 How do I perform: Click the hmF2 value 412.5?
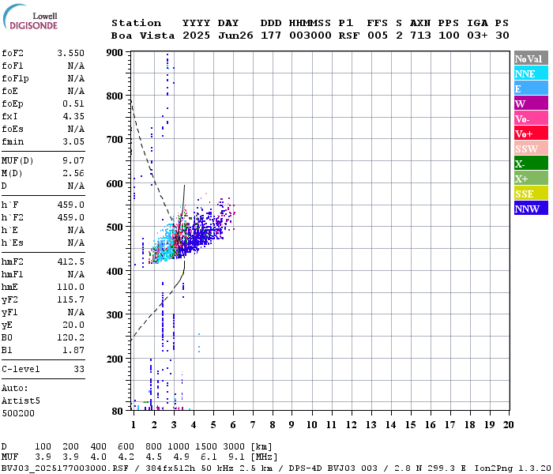71,261
